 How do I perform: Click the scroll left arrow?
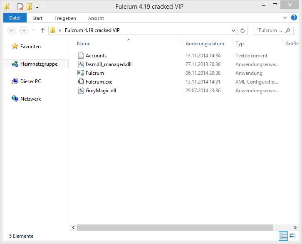tap(73, 227)
